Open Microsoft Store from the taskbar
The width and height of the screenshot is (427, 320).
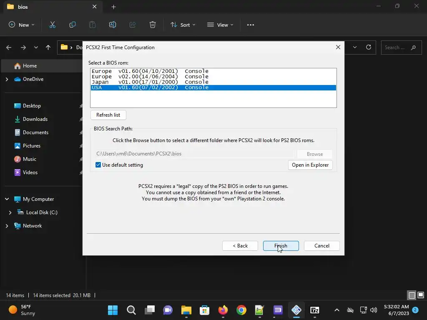tap(204, 310)
